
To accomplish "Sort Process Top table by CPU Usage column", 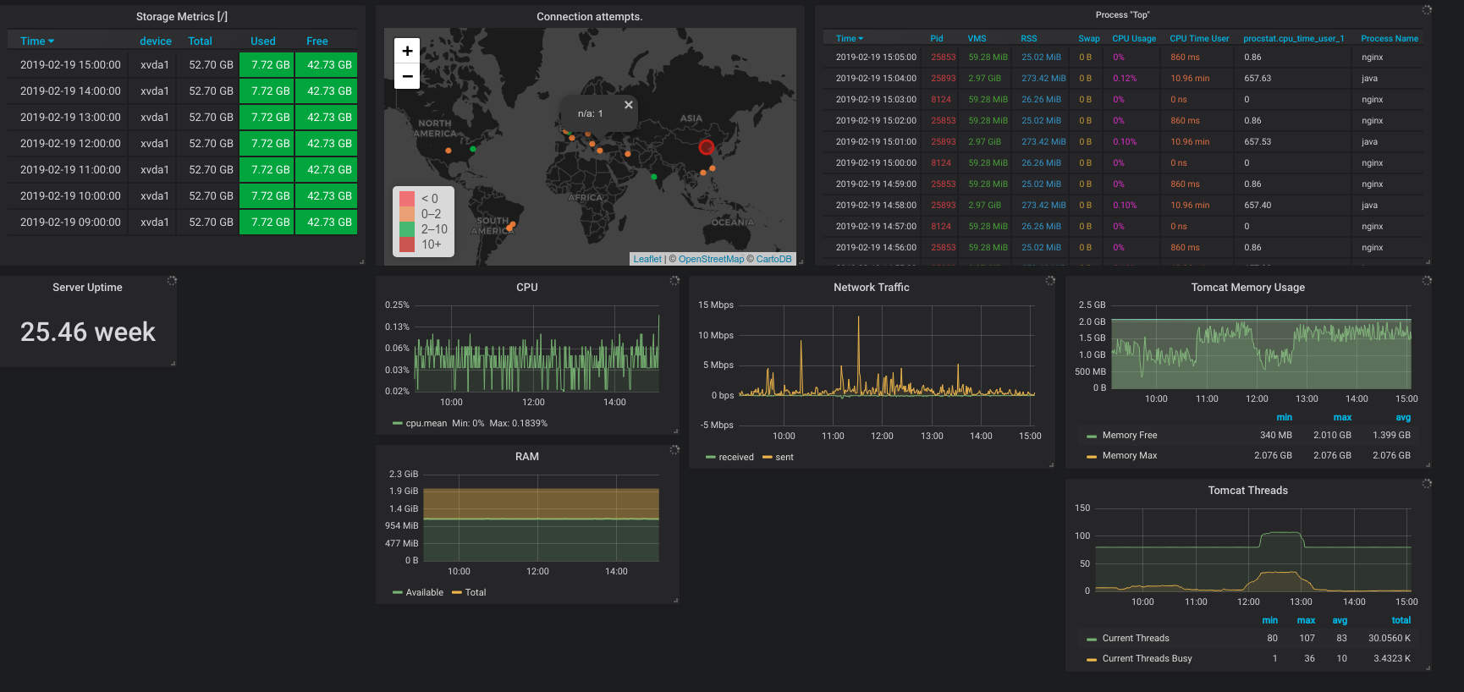I will [1134, 38].
